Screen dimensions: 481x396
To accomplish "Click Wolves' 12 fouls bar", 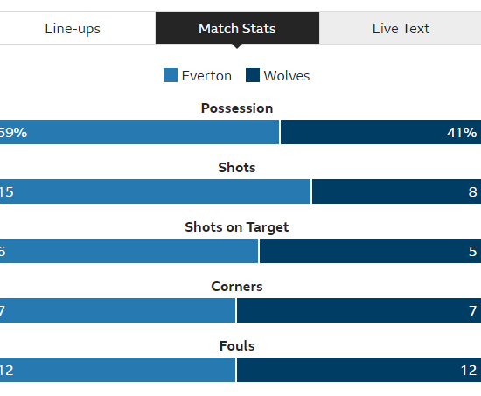I will (x=359, y=370).
